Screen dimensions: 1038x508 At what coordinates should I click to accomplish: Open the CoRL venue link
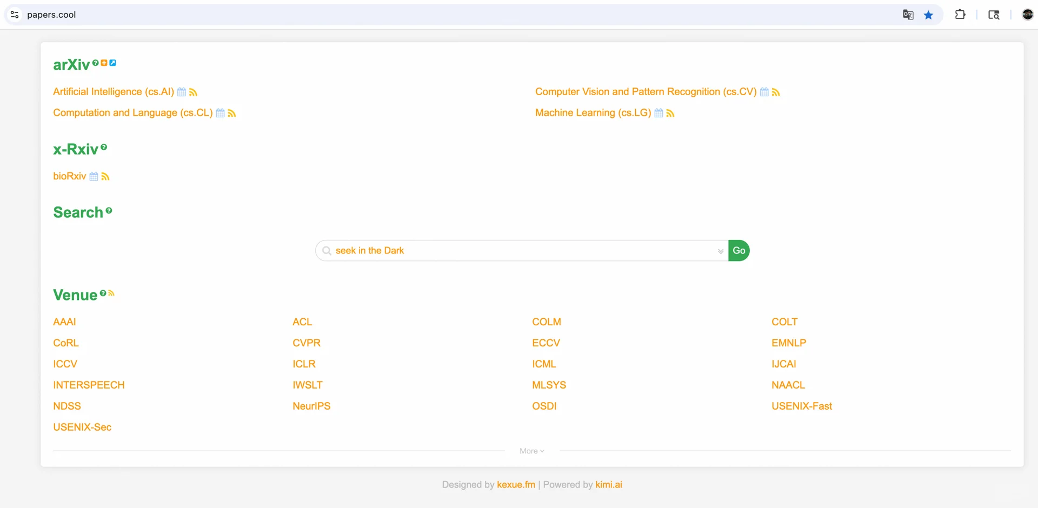[66, 343]
